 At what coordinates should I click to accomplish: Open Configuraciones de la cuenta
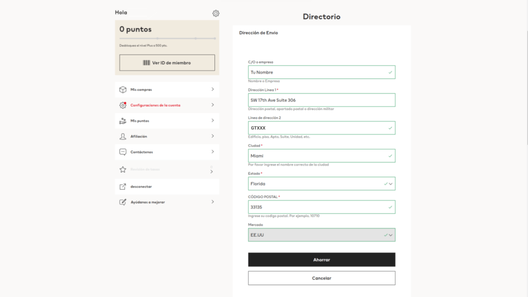[x=167, y=105]
